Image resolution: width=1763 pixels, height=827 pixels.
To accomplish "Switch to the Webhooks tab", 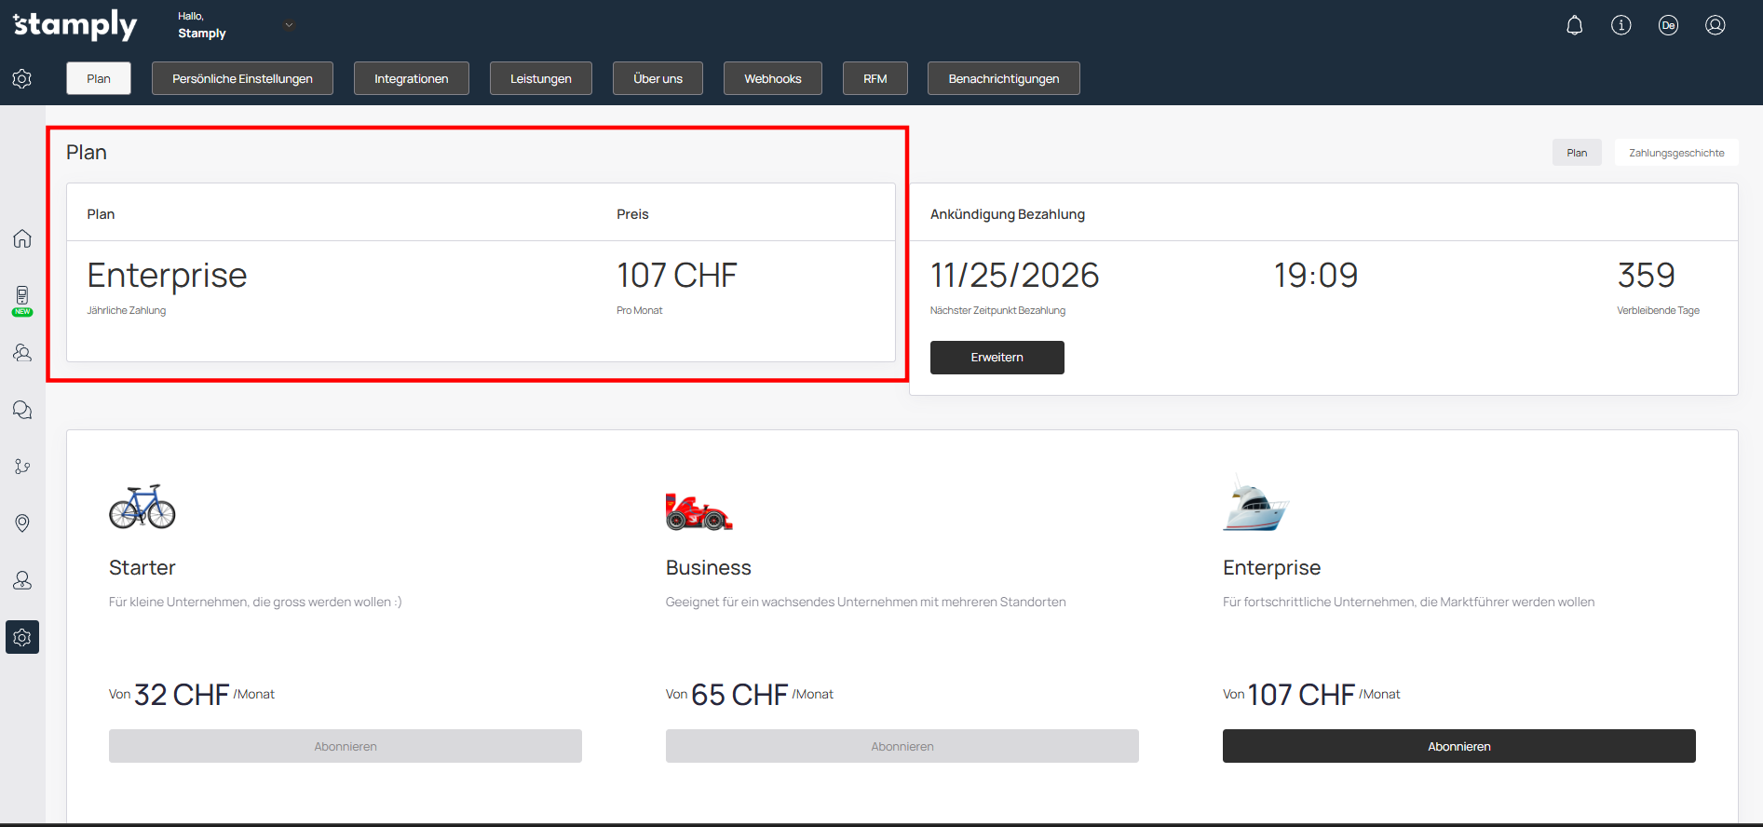I will click(x=772, y=79).
